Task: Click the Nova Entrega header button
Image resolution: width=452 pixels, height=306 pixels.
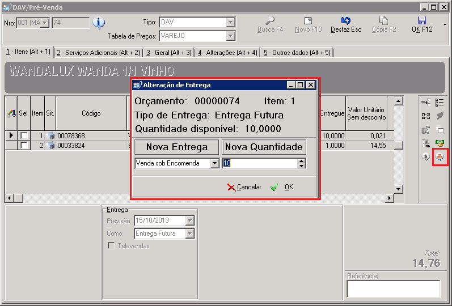Action: [177, 147]
